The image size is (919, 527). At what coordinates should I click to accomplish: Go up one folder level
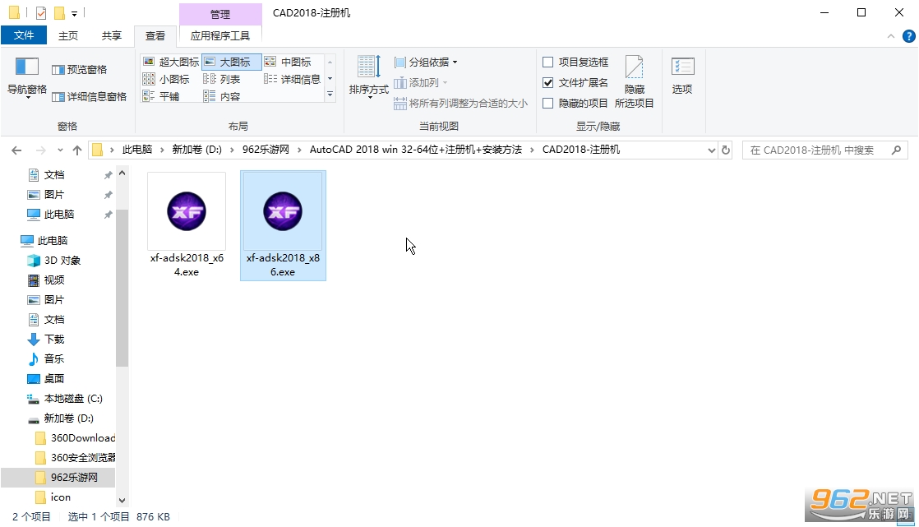[76, 150]
